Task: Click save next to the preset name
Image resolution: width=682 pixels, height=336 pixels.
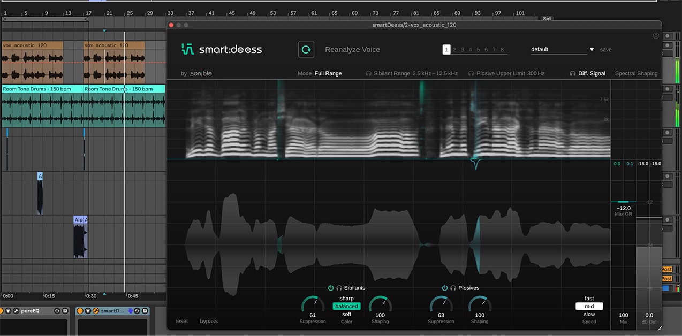Action: pyautogui.click(x=605, y=50)
